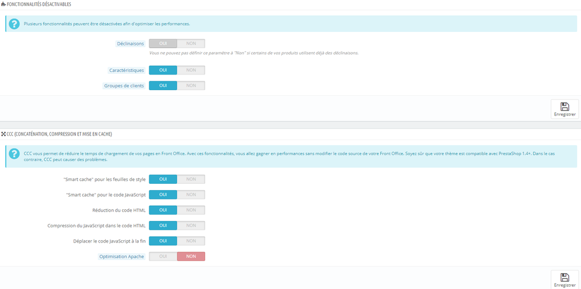Disable Smart cache for code JavaScript
This screenshot has height=289, width=581.
click(191, 195)
